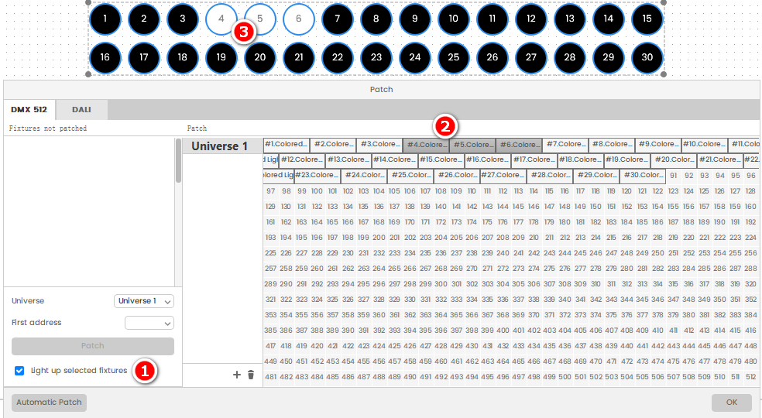
Task: Switch to the DMX 512 tab
Action: tap(29, 110)
